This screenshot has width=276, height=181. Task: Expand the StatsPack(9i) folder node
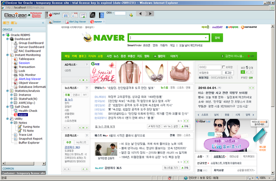11,99
